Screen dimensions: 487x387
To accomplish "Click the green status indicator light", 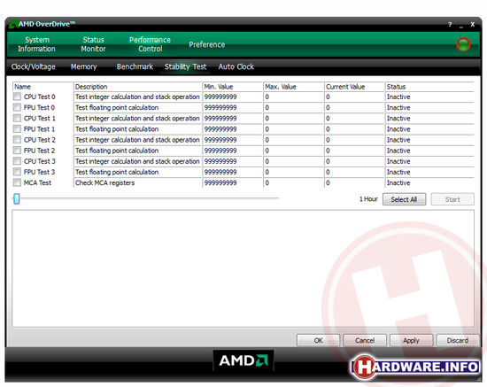I will click(x=463, y=45).
